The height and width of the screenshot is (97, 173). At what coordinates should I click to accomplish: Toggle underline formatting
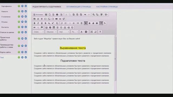pyautogui.click(x=42, y=23)
